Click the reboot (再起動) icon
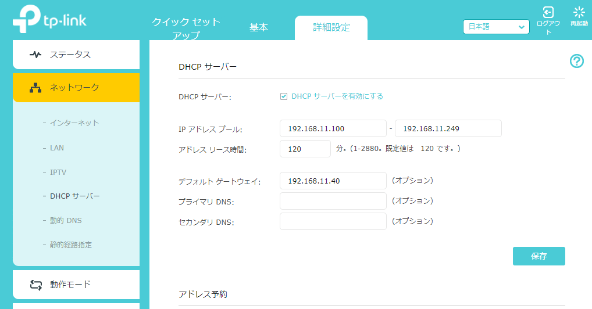 coord(579,13)
